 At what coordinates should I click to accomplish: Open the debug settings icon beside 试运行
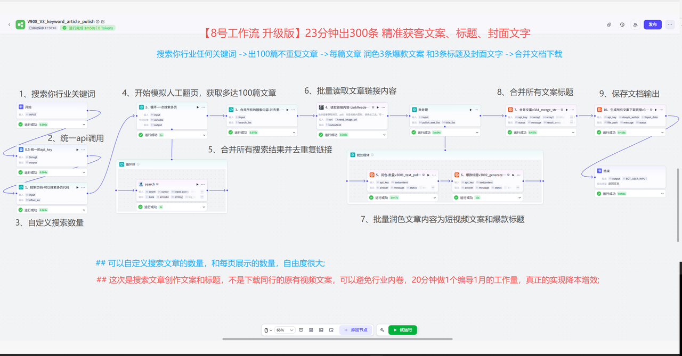click(x=382, y=330)
